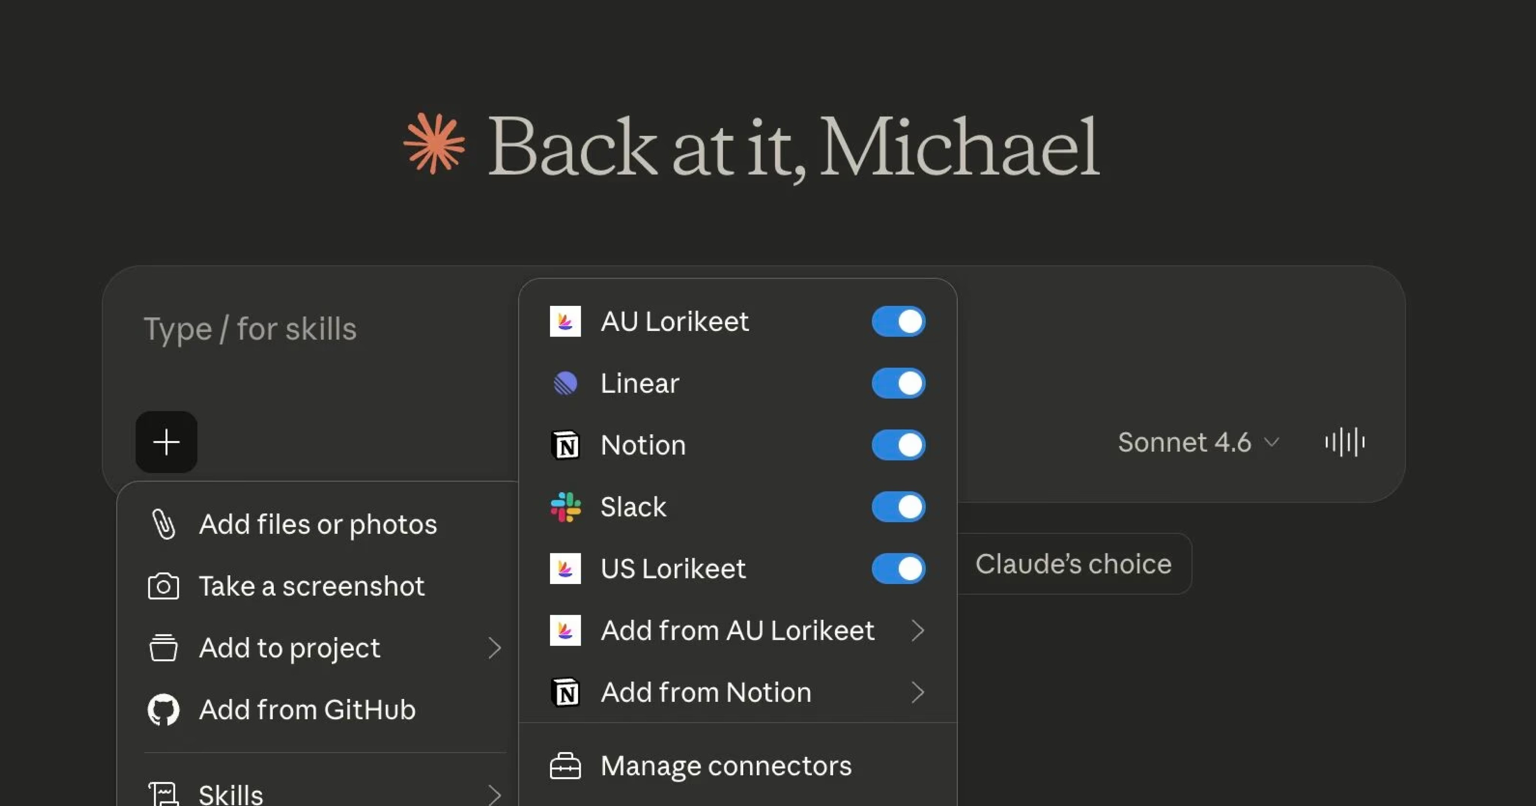Click the camera screenshot icon

pyautogui.click(x=163, y=587)
